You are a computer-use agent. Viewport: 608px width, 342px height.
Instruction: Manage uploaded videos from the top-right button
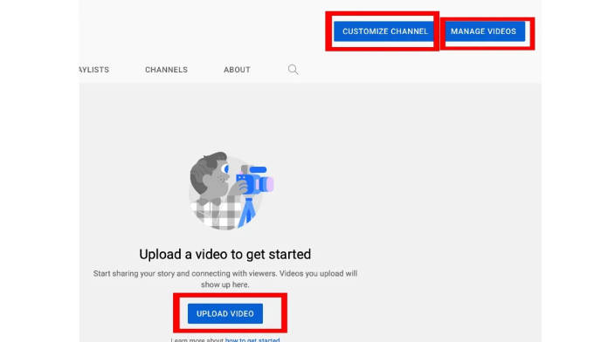coord(483,31)
